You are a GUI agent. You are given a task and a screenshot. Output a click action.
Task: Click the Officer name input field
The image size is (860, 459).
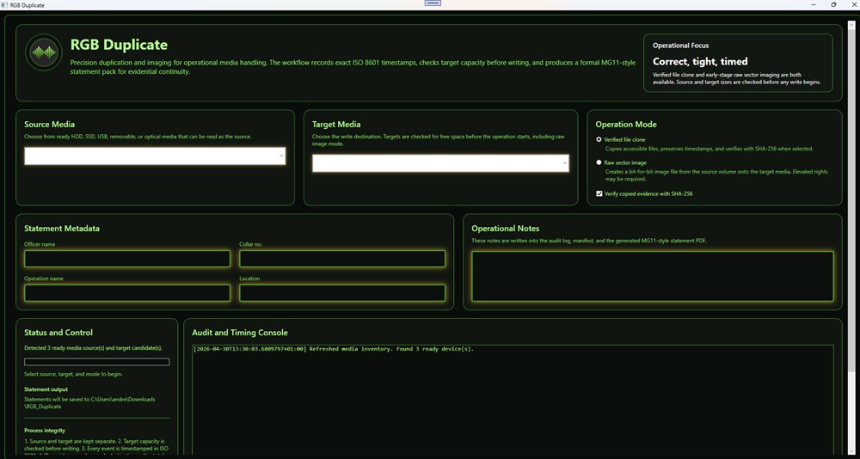pos(127,259)
